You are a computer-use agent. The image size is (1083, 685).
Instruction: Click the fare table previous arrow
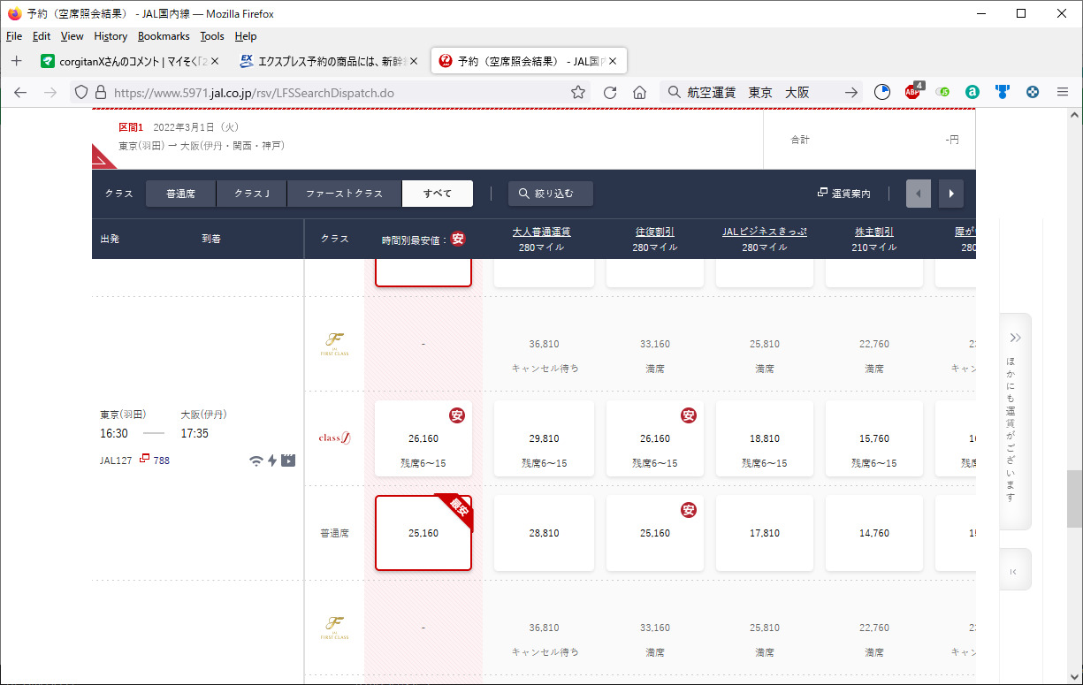tap(919, 194)
